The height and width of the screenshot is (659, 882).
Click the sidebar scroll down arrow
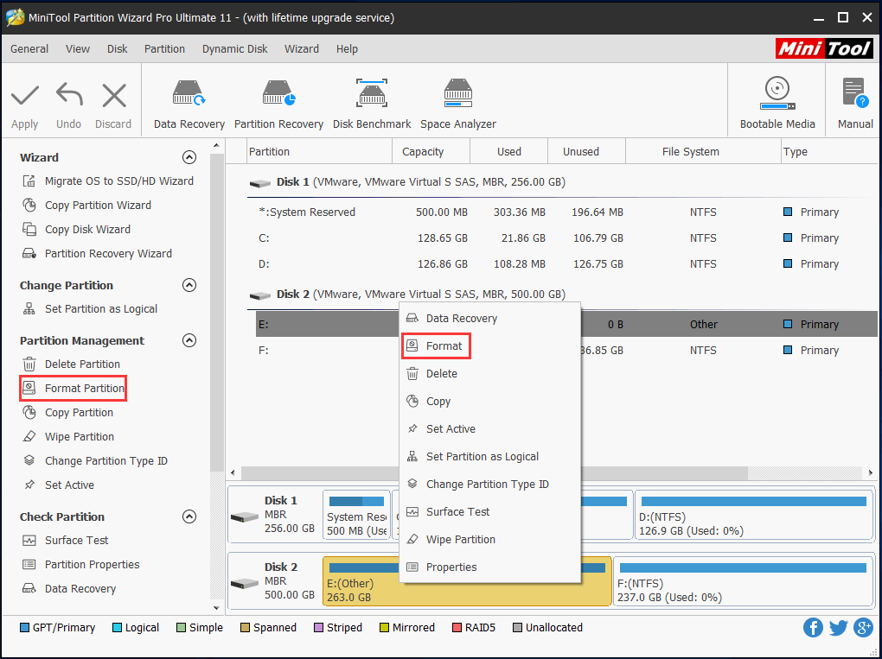point(216,608)
